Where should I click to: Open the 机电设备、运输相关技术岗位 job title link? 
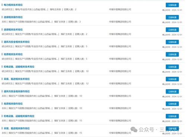coord(19,67)
